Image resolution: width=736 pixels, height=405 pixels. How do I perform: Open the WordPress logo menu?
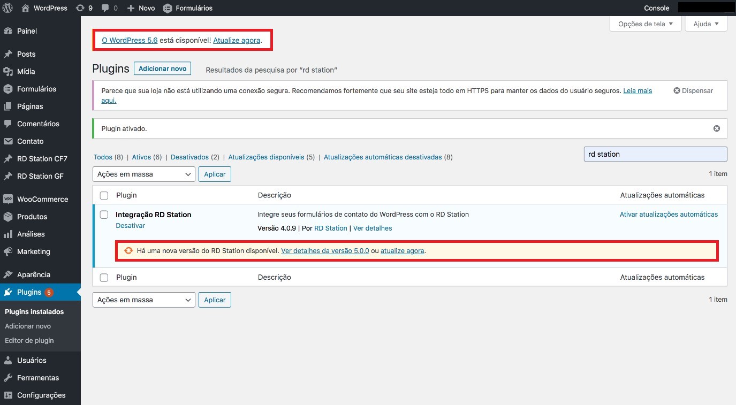(x=7, y=8)
